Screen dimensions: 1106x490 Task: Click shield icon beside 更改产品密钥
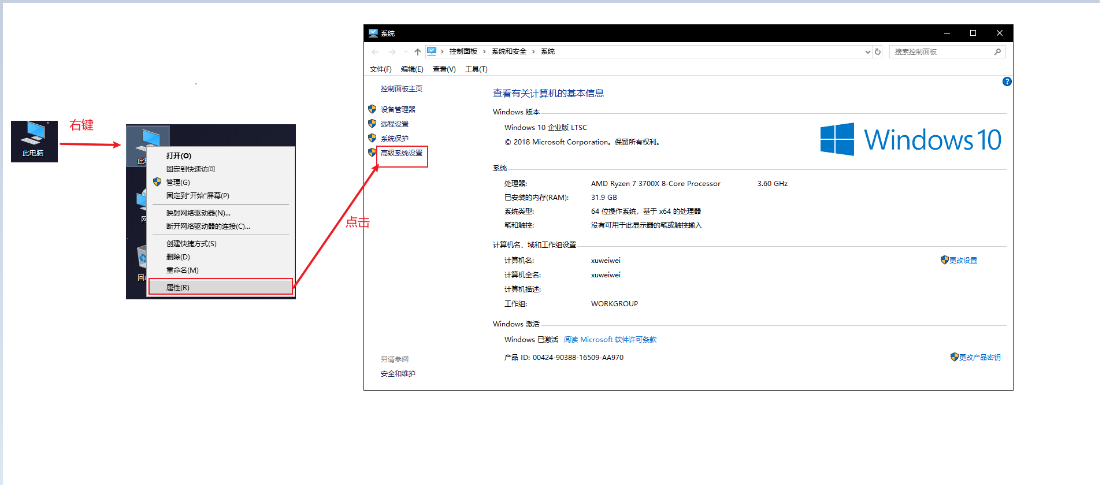(955, 357)
